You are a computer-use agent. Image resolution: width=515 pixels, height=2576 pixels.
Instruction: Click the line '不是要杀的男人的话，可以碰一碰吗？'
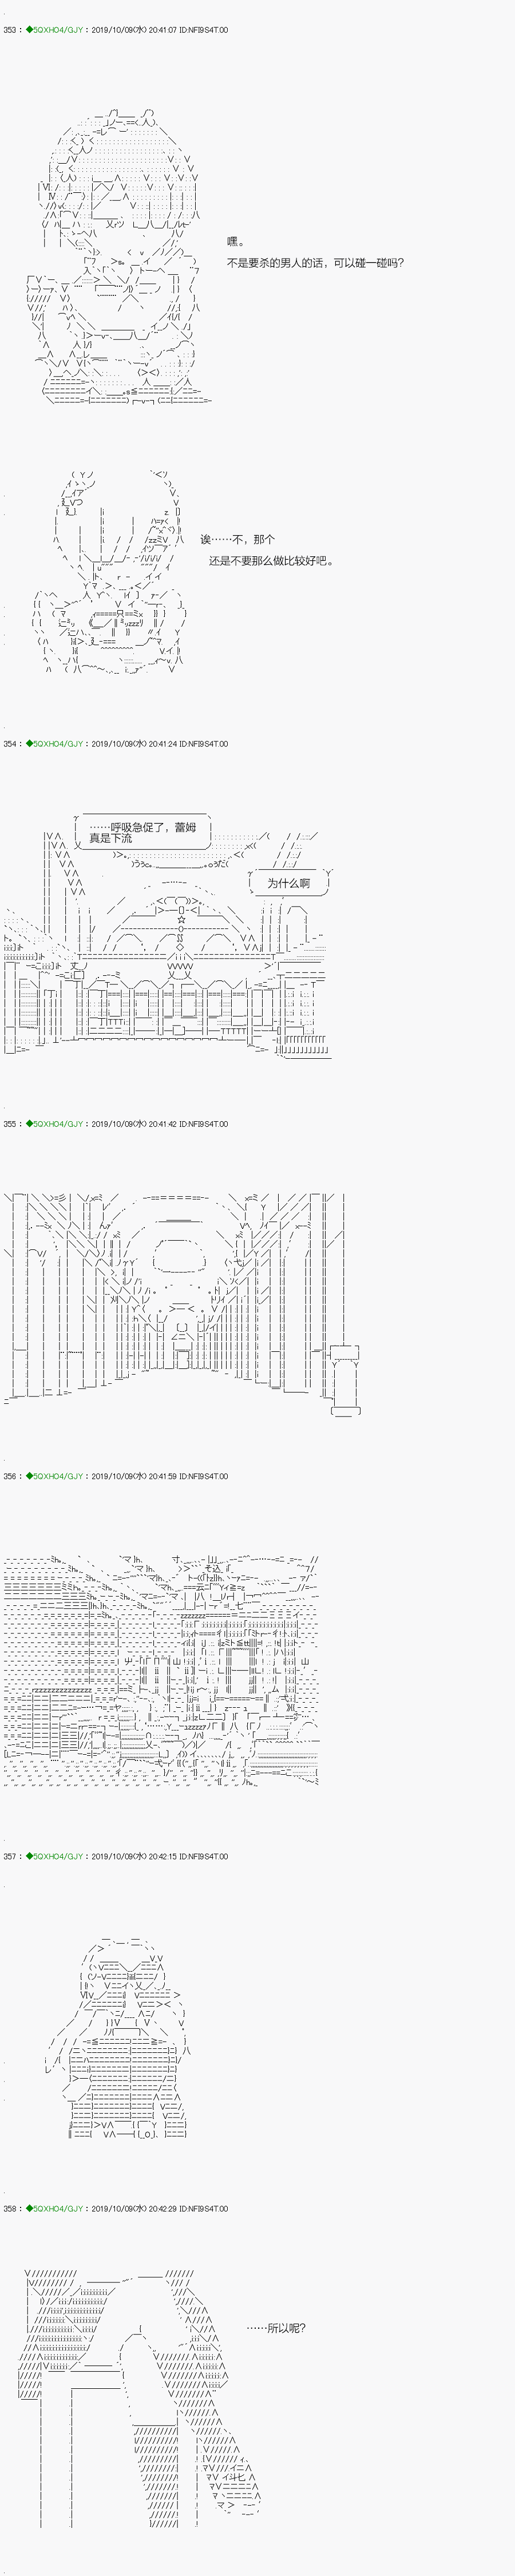coord(315,263)
